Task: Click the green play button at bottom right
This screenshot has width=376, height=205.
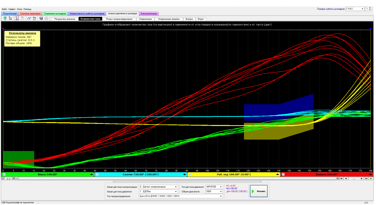Action: pyautogui.click(x=371, y=179)
